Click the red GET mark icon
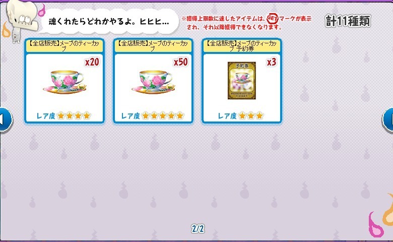 click(272, 18)
